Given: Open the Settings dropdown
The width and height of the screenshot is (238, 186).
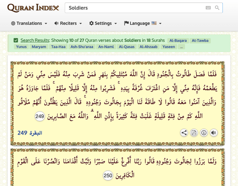Looking at the screenshot, I should pyautogui.click(x=103, y=23).
